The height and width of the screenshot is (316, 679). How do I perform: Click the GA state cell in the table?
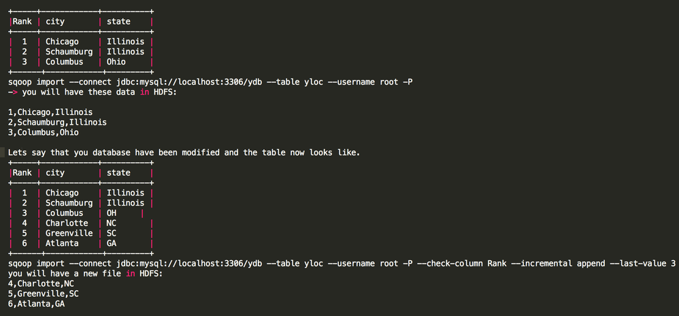(x=112, y=243)
